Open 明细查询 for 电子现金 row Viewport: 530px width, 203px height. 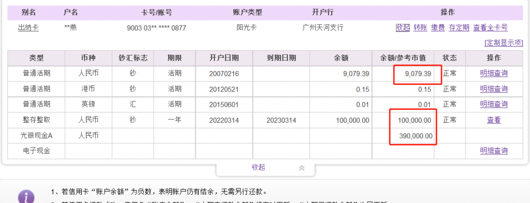tap(494, 151)
